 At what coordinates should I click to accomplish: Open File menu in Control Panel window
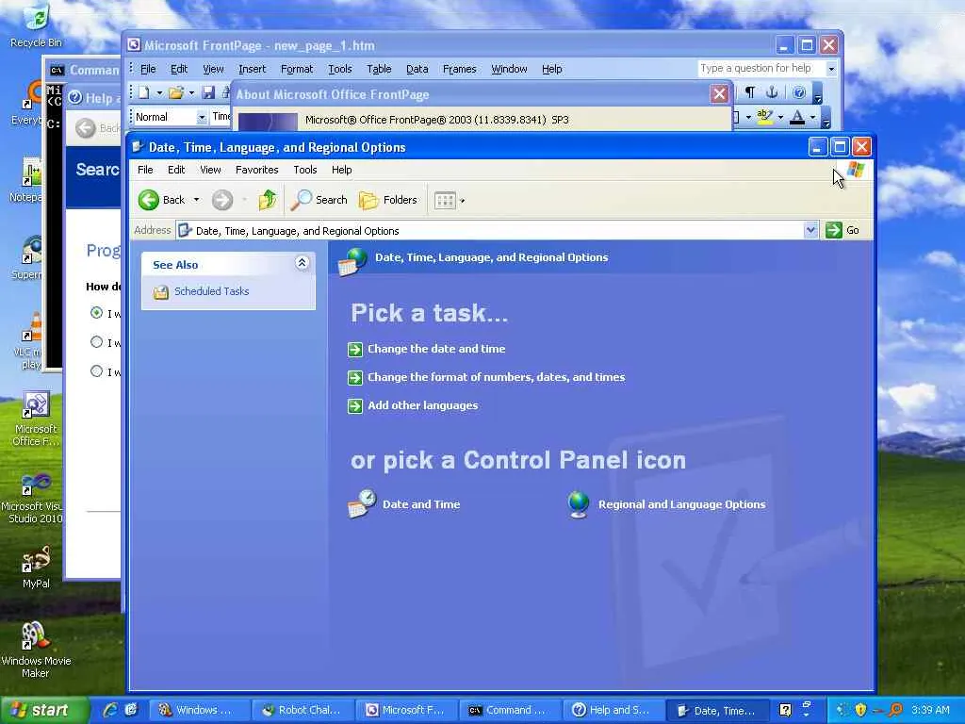[145, 170]
